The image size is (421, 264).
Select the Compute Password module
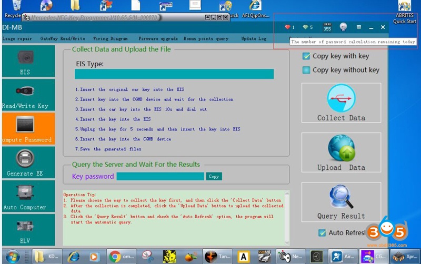[28, 129]
